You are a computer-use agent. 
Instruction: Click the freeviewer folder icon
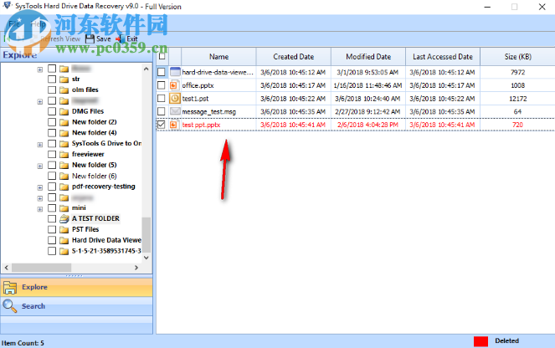click(64, 154)
